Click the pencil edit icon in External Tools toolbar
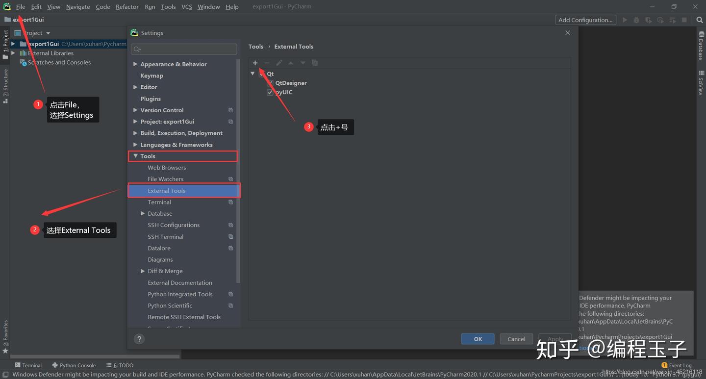The height and width of the screenshot is (379, 706). click(x=279, y=63)
